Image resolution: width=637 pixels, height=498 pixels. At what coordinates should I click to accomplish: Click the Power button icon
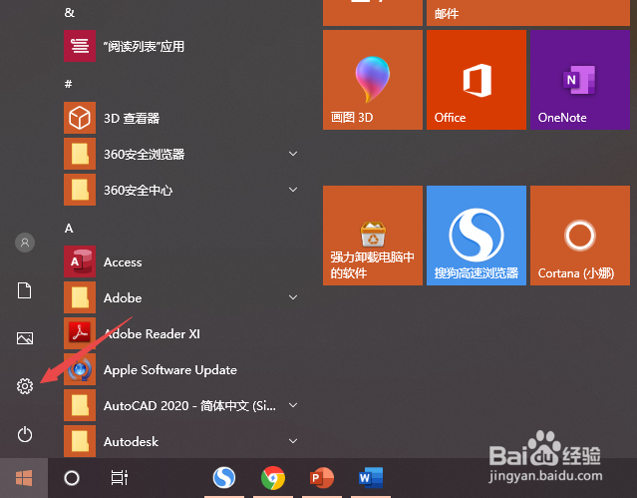pos(25,434)
